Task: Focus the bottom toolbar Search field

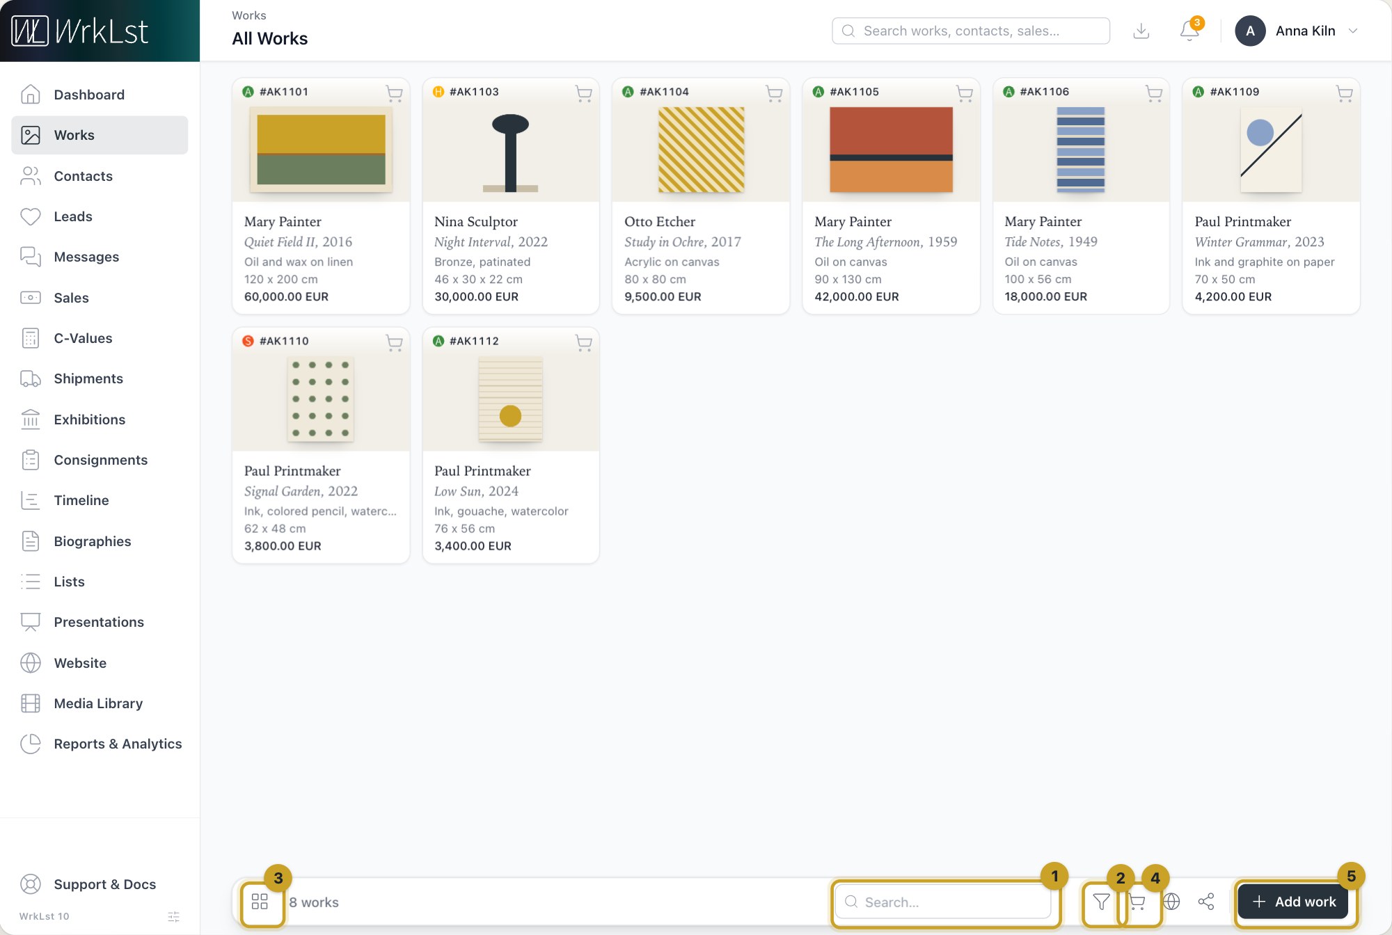Action: click(943, 902)
